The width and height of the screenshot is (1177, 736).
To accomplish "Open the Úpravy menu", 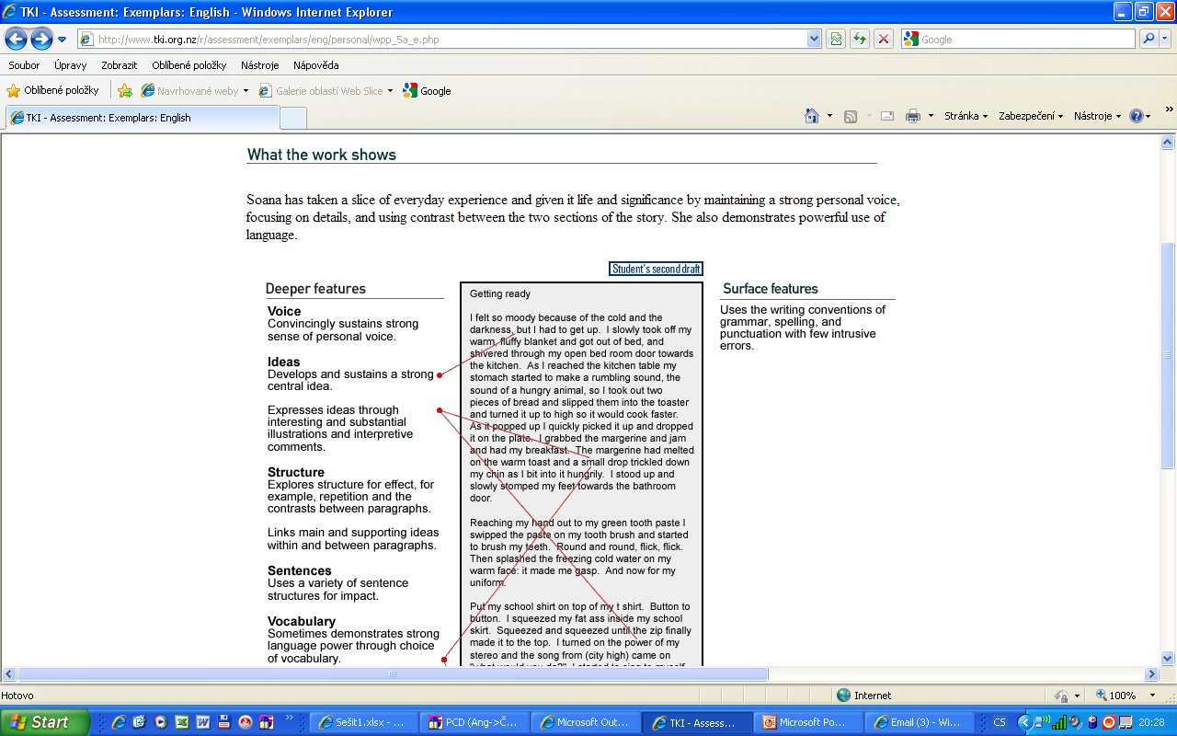I will [70, 65].
